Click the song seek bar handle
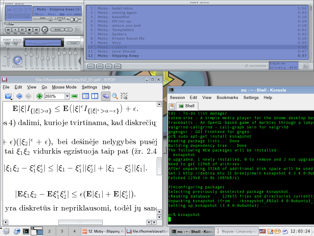The height and width of the screenshot is (236, 314). click(9, 24)
